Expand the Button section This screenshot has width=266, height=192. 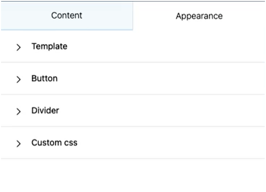coord(133,78)
